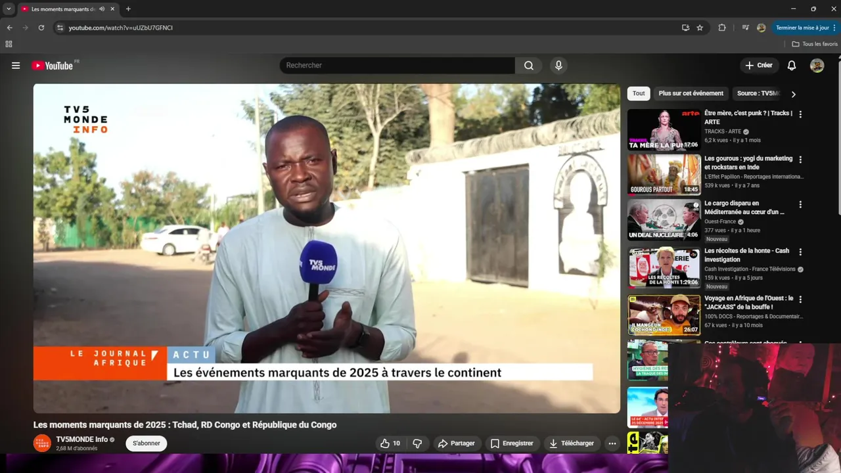The image size is (841, 473).
Task: Open title Les récoltes de la honte - Cash investigation
Action: click(x=747, y=255)
